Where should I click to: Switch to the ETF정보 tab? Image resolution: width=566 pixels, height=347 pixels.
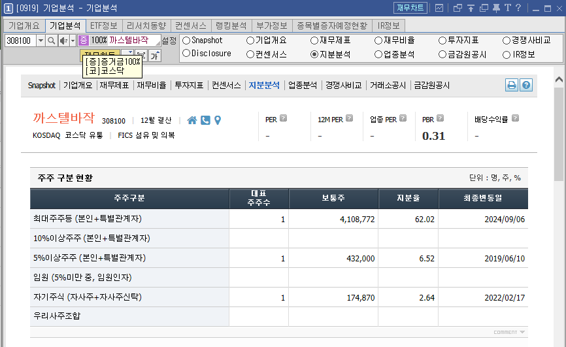tap(104, 25)
